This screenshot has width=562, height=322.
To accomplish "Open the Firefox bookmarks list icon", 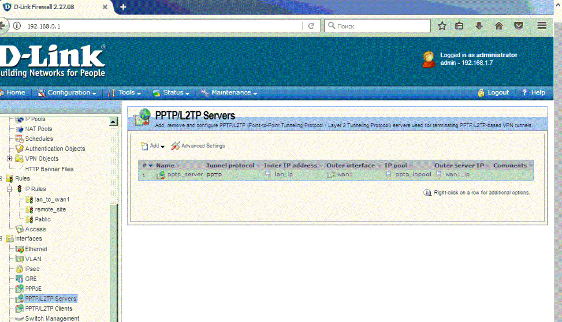I will point(459,26).
